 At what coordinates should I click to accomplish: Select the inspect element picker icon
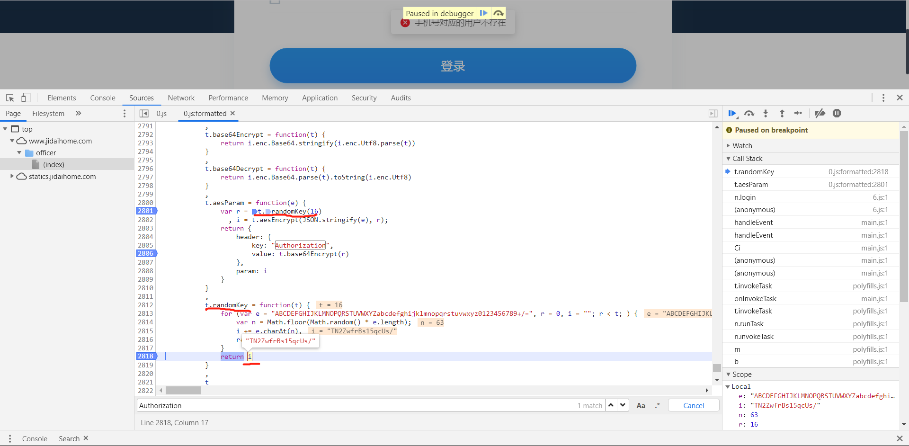(x=10, y=98)
